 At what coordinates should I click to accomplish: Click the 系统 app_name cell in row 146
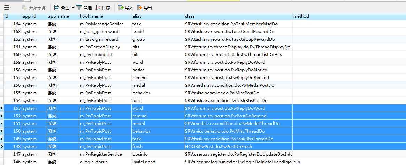[63, 162]
